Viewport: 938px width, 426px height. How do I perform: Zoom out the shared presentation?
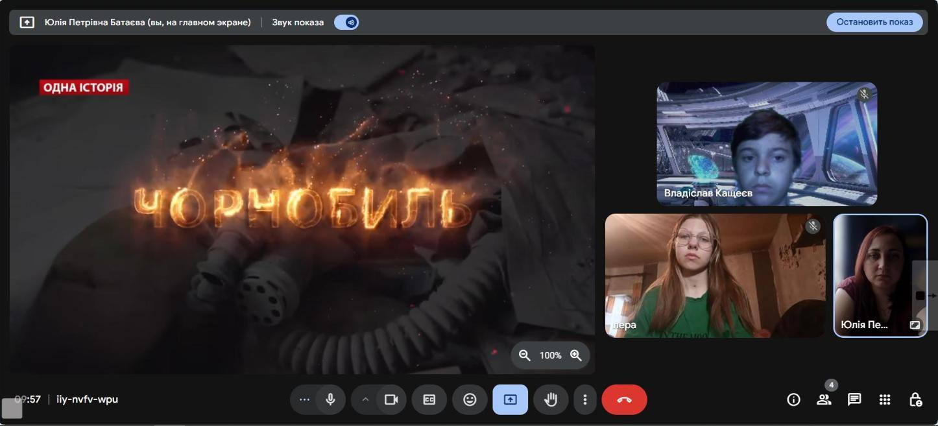click(525, 355)
